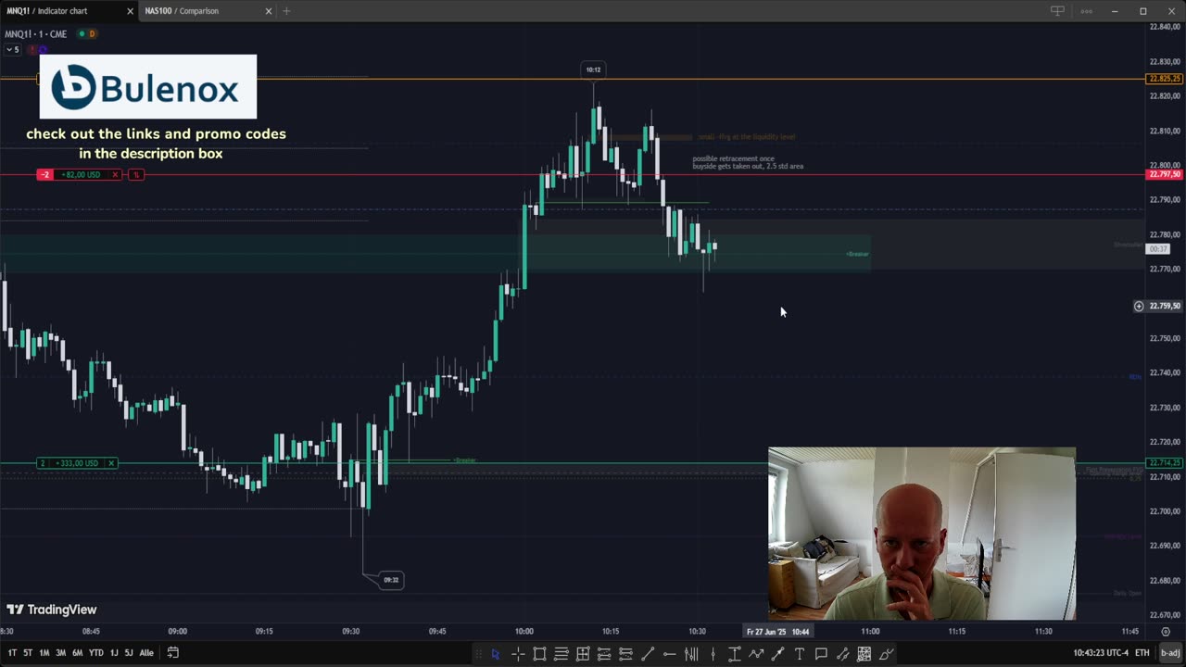Click the 22,714.25 green price label
1186x667 pixels.
(1165, 463)
